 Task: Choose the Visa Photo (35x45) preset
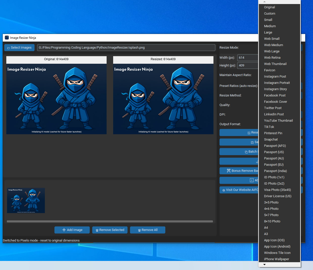pos(279,190)
